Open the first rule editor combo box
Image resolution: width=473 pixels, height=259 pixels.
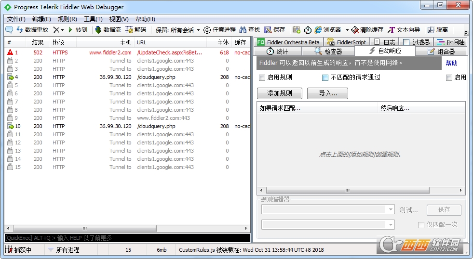(x=328, y=209)
